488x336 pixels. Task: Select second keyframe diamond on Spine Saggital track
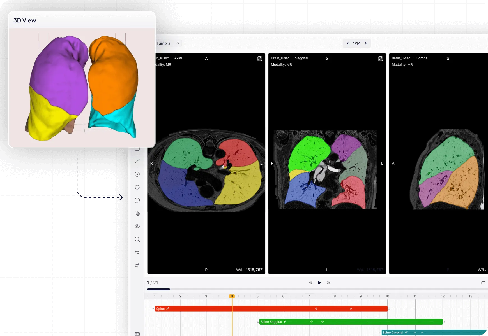pos(323,322)
